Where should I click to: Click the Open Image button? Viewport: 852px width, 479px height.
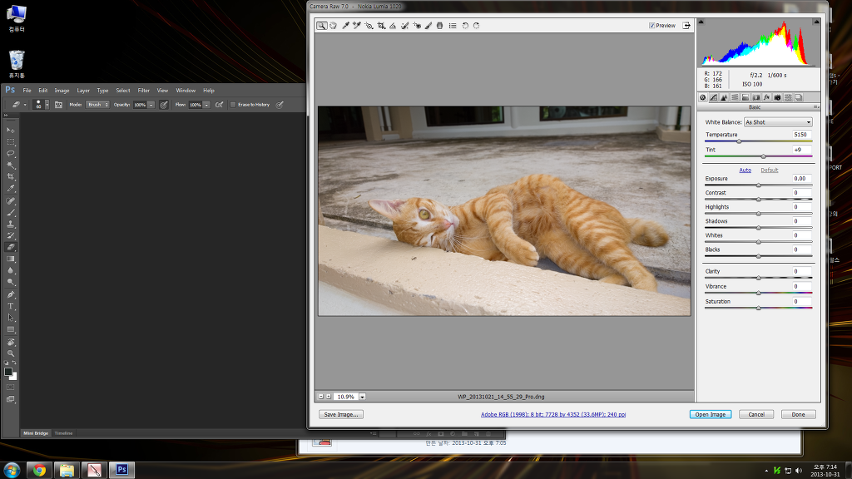(710, 414)
